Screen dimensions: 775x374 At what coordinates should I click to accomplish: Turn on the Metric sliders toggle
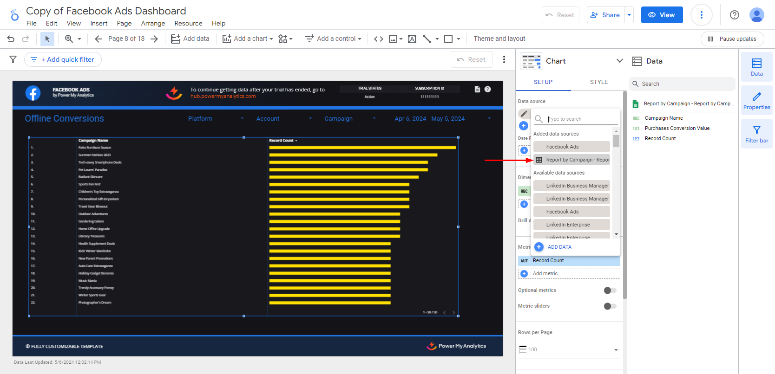coord(610,306)
